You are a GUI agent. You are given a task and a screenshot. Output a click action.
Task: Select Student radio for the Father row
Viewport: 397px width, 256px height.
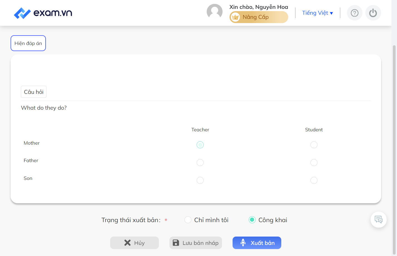tap(314, 162)
